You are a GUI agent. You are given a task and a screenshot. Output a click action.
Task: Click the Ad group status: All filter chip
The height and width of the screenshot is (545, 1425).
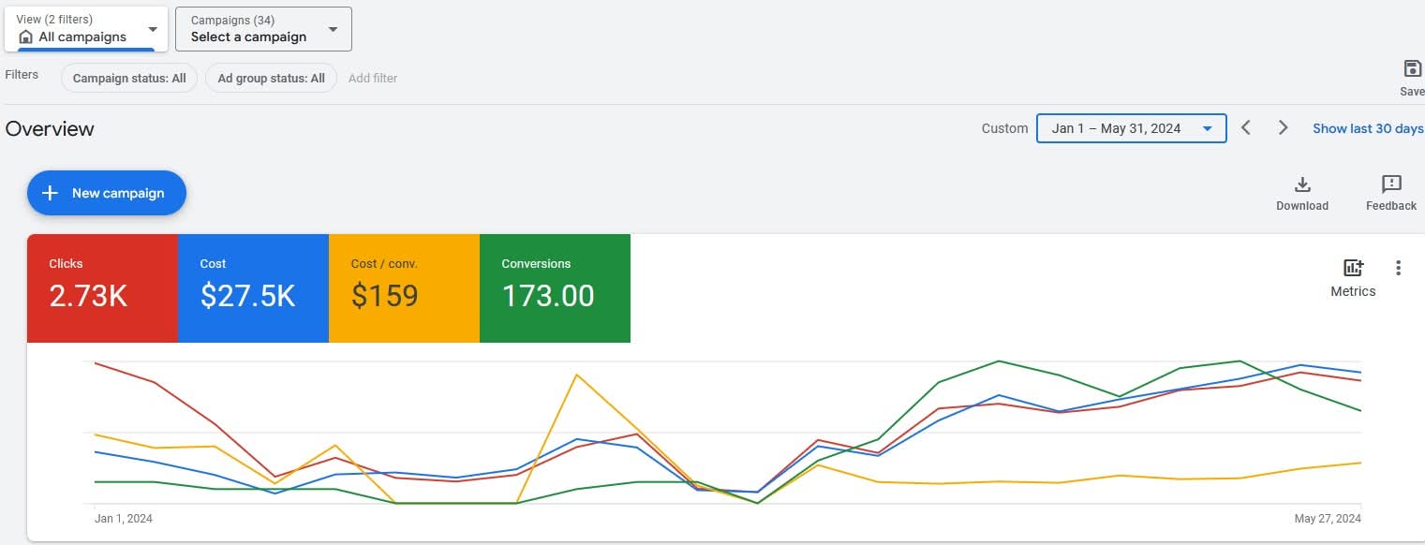[271, 79]
